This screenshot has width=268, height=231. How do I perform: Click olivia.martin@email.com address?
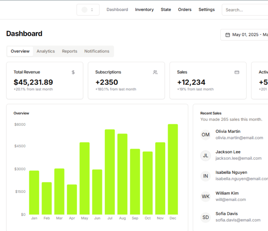(x=239, y=138)
